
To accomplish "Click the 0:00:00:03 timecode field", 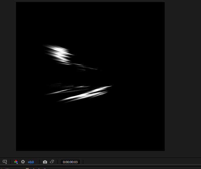I will click(70, 162).
